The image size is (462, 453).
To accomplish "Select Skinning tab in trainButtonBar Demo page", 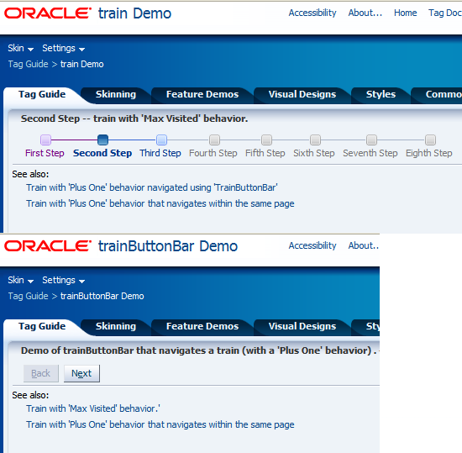I will coord(116,327).
